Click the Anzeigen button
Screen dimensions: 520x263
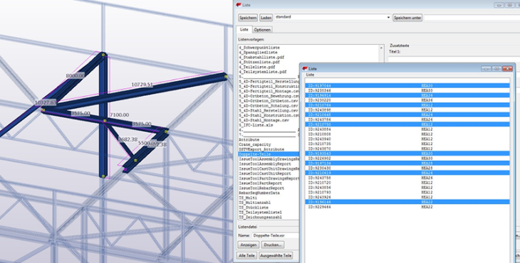click(x=249, y=245)
